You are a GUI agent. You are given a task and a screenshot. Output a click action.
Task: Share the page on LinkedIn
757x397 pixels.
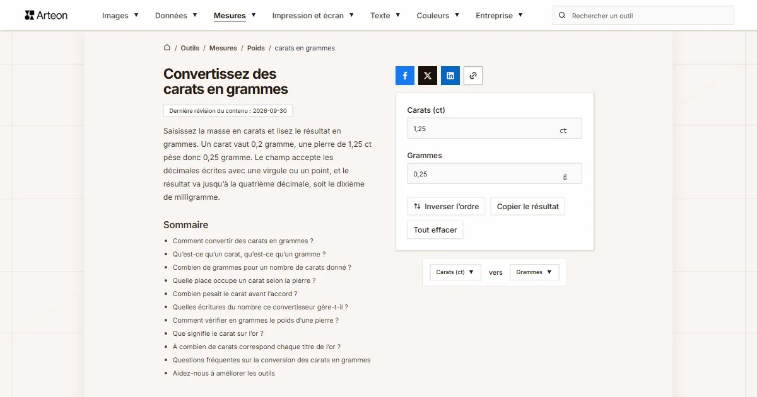click(450, 76)
